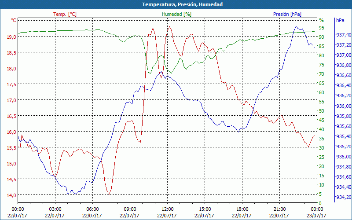The height and width of the screenshot is (220, 352).
Task: Click humidity axis value 95
Action: click(x=322, y=28)
